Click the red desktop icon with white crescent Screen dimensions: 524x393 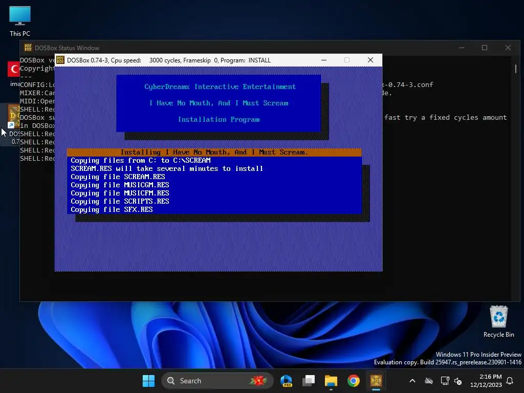click(13, 70)
